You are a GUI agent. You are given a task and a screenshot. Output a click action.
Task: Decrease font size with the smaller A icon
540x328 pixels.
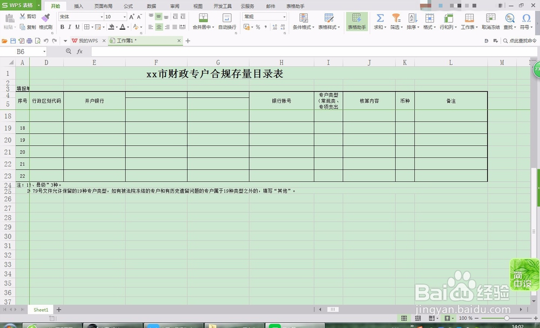click(139, 17)
